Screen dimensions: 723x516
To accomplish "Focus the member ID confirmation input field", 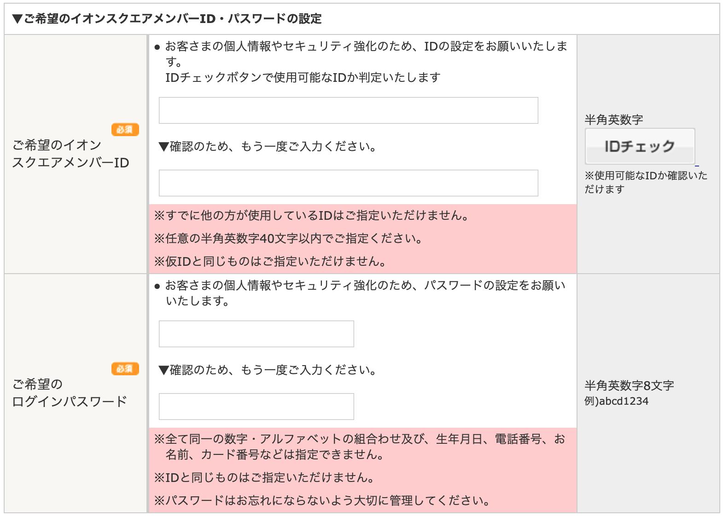I will coord(348,183).
